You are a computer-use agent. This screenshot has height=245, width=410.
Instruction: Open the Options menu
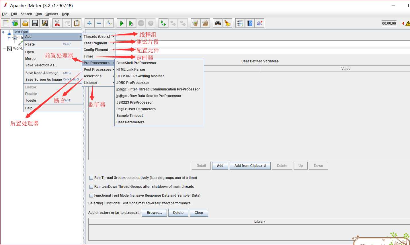click(x=52, y=14)
